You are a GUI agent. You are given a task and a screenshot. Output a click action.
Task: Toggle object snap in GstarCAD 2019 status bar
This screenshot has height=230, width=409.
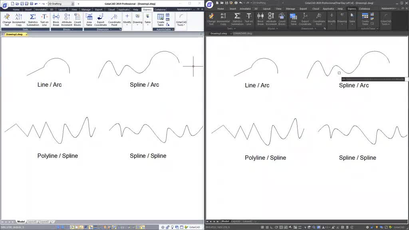tap(76, 227)
